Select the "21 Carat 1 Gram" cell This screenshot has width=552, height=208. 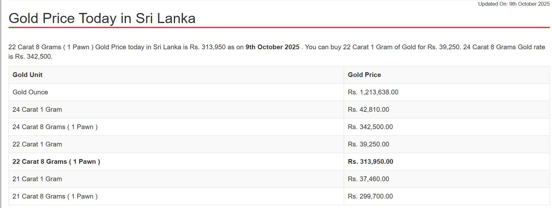coord(37,179)
